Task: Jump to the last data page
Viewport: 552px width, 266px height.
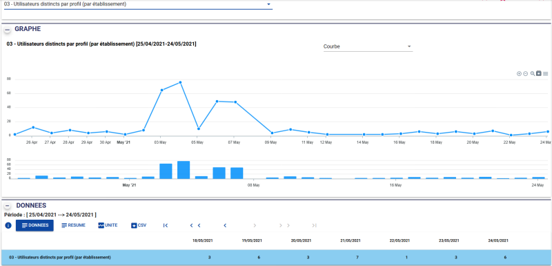Action: click(315, 225)
